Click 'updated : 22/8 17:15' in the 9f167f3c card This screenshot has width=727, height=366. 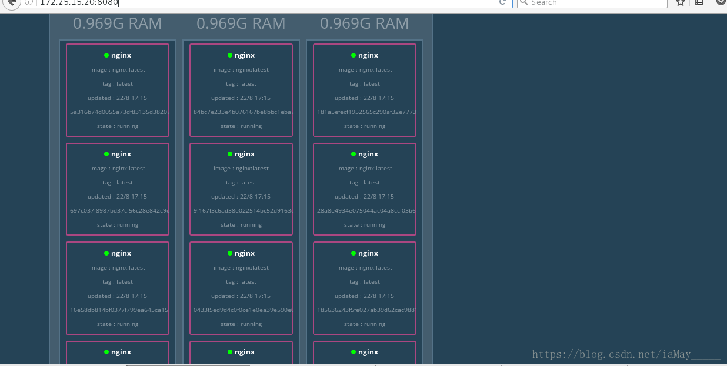(x=241, y=197)
